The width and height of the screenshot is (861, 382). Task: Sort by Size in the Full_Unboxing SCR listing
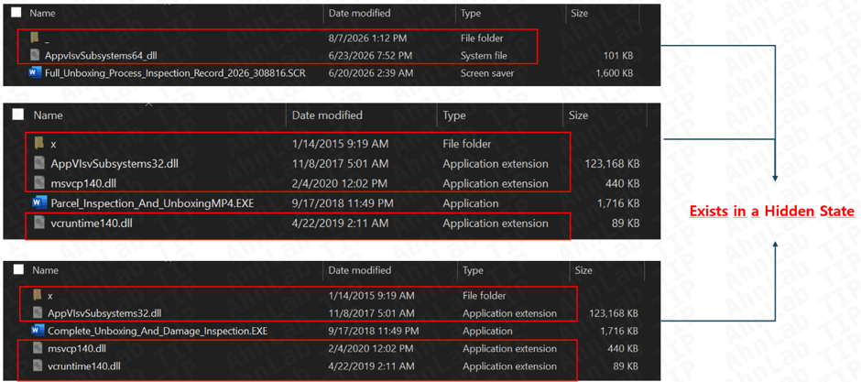pos(579,13)
